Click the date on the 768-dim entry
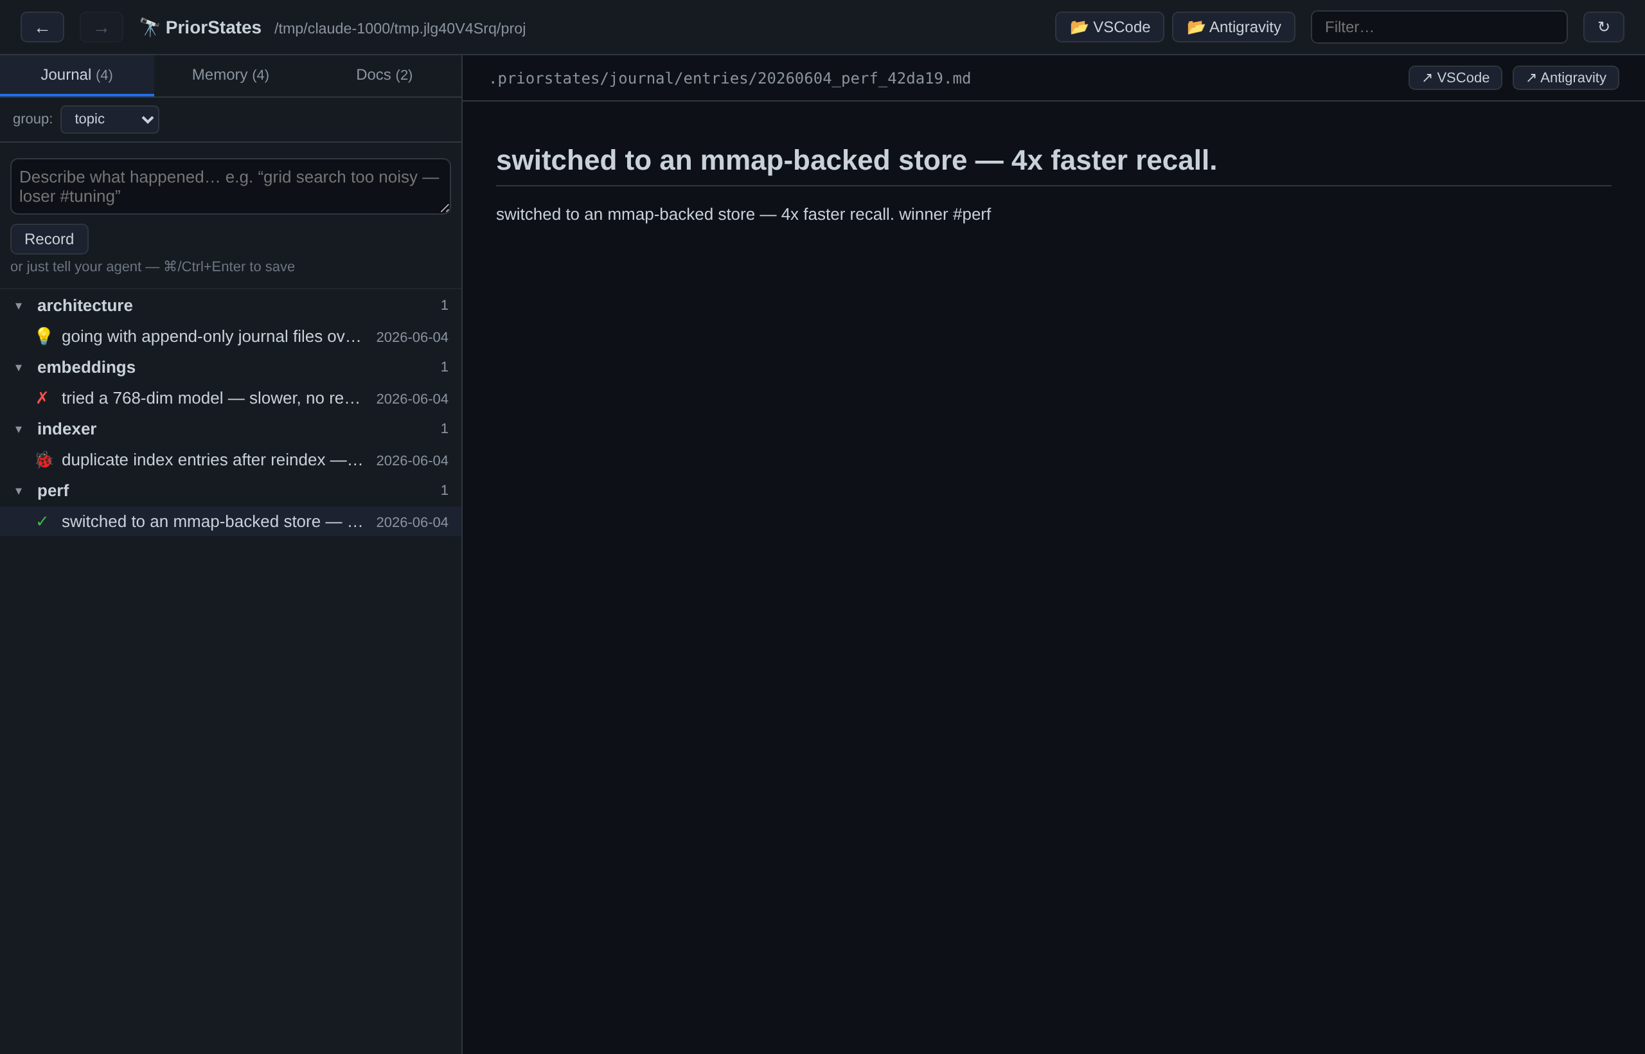The width and height of the screenshot is (1645, 1054). [x=412, y=398]
